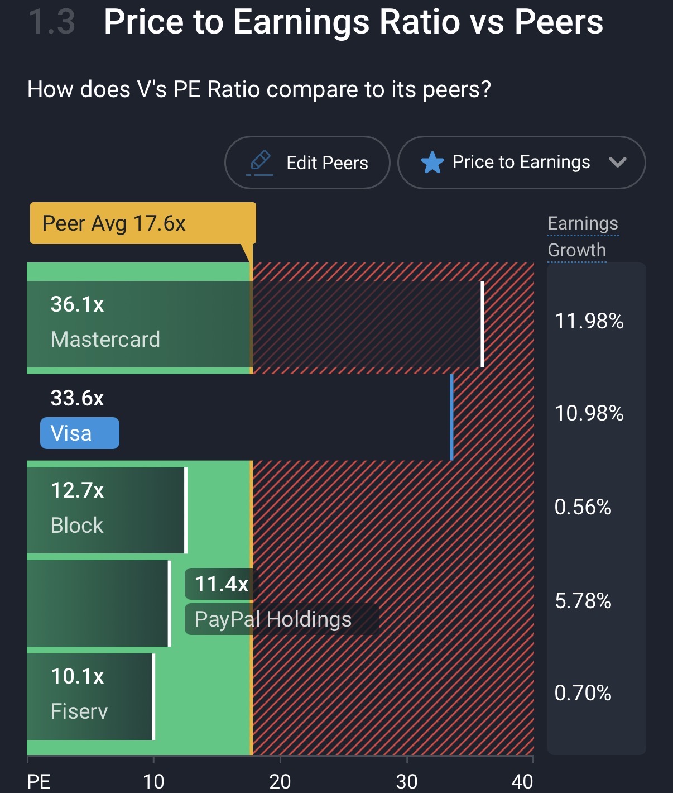Click Visa's 10.98% earnings growth value
Viewport: 673px width, 793px height.
[589, 413]
